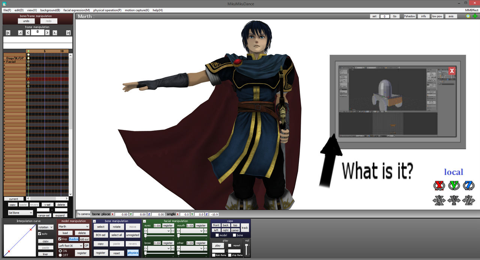Click the physics button
Image resolution: width=480 pixels, height=260 pixels.
pyautogui.click(x=133, y=253)
